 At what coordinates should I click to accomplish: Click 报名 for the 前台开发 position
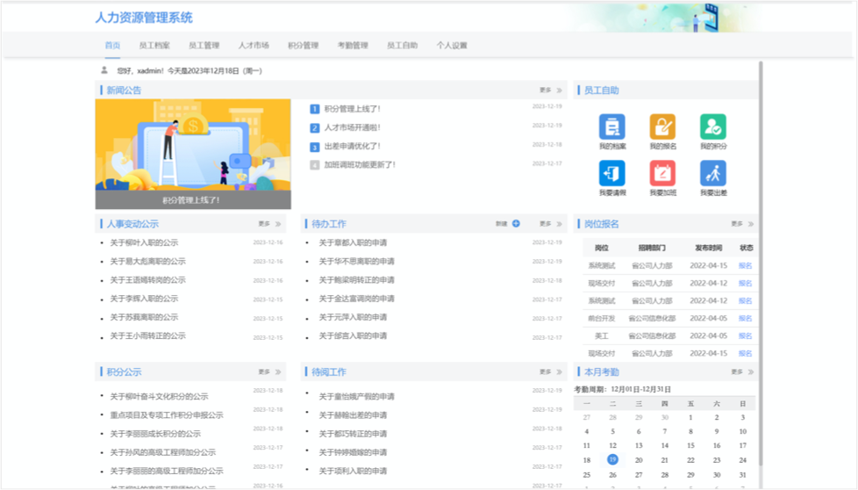(x=745, y=319)
